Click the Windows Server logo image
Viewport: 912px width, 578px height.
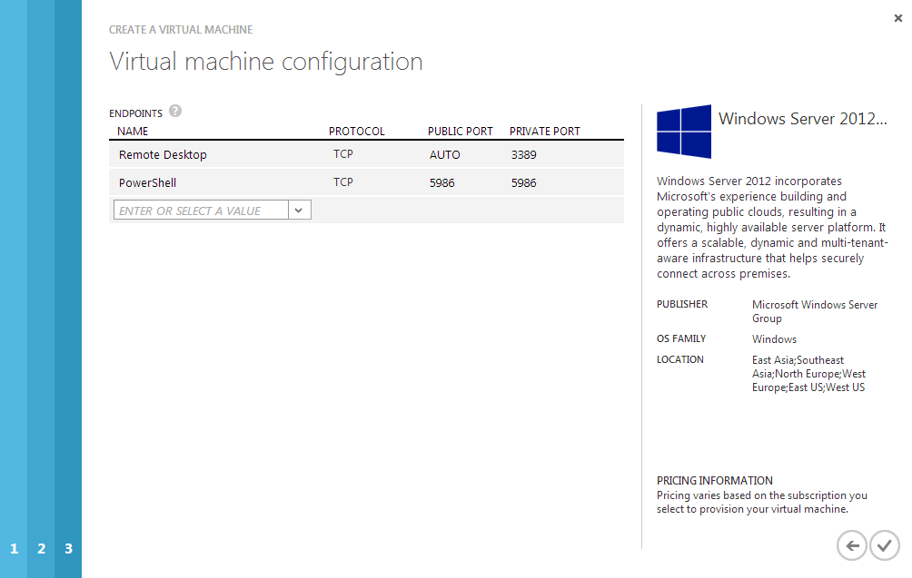[684, 132]
